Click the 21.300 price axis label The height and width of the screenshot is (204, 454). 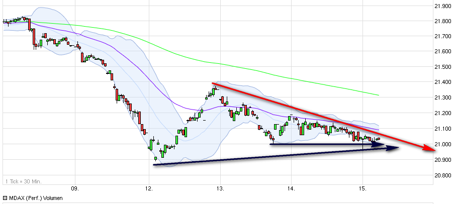(x=443, y=98)
